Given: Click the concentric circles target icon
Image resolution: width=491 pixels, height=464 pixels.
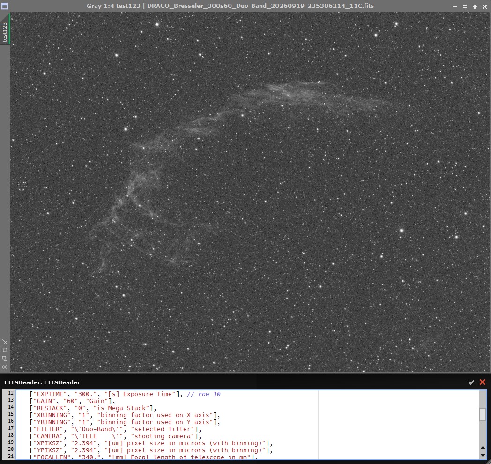Looking at the screenshot, I should 5,367.
